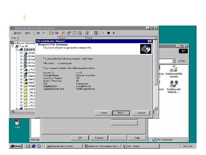The height and width of the screenshot is (155, 206).
Task: Click Next in the Certificate Wizard
Action: 121,113
